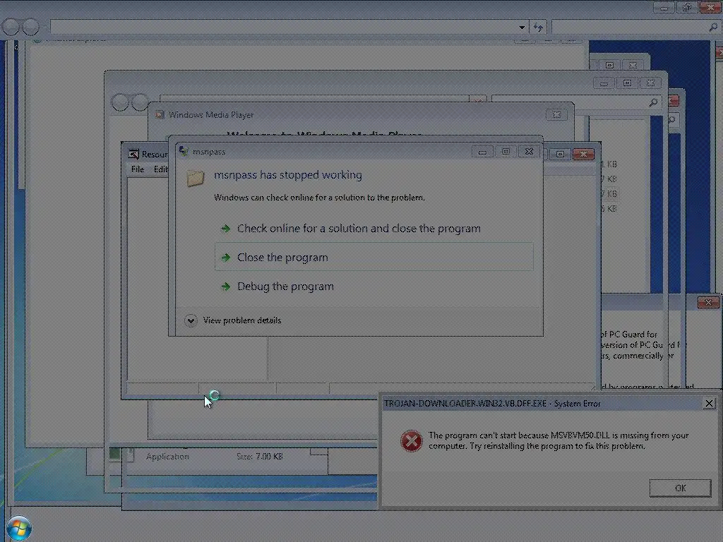Click the Resource Hacker title bar icon
Image resolution: width=723 pixels, height=542 pixels.
[x=133, y=155]
